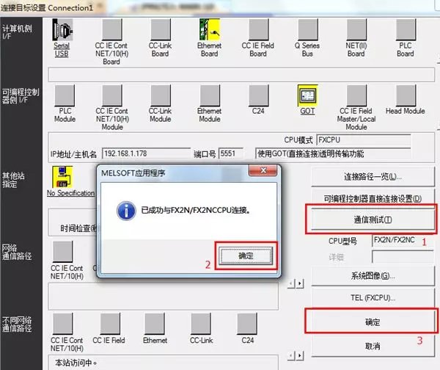Click the right scroll arrow near 系统图像
The height and width of the screenshot is (370, 440).
coord(301,283)
